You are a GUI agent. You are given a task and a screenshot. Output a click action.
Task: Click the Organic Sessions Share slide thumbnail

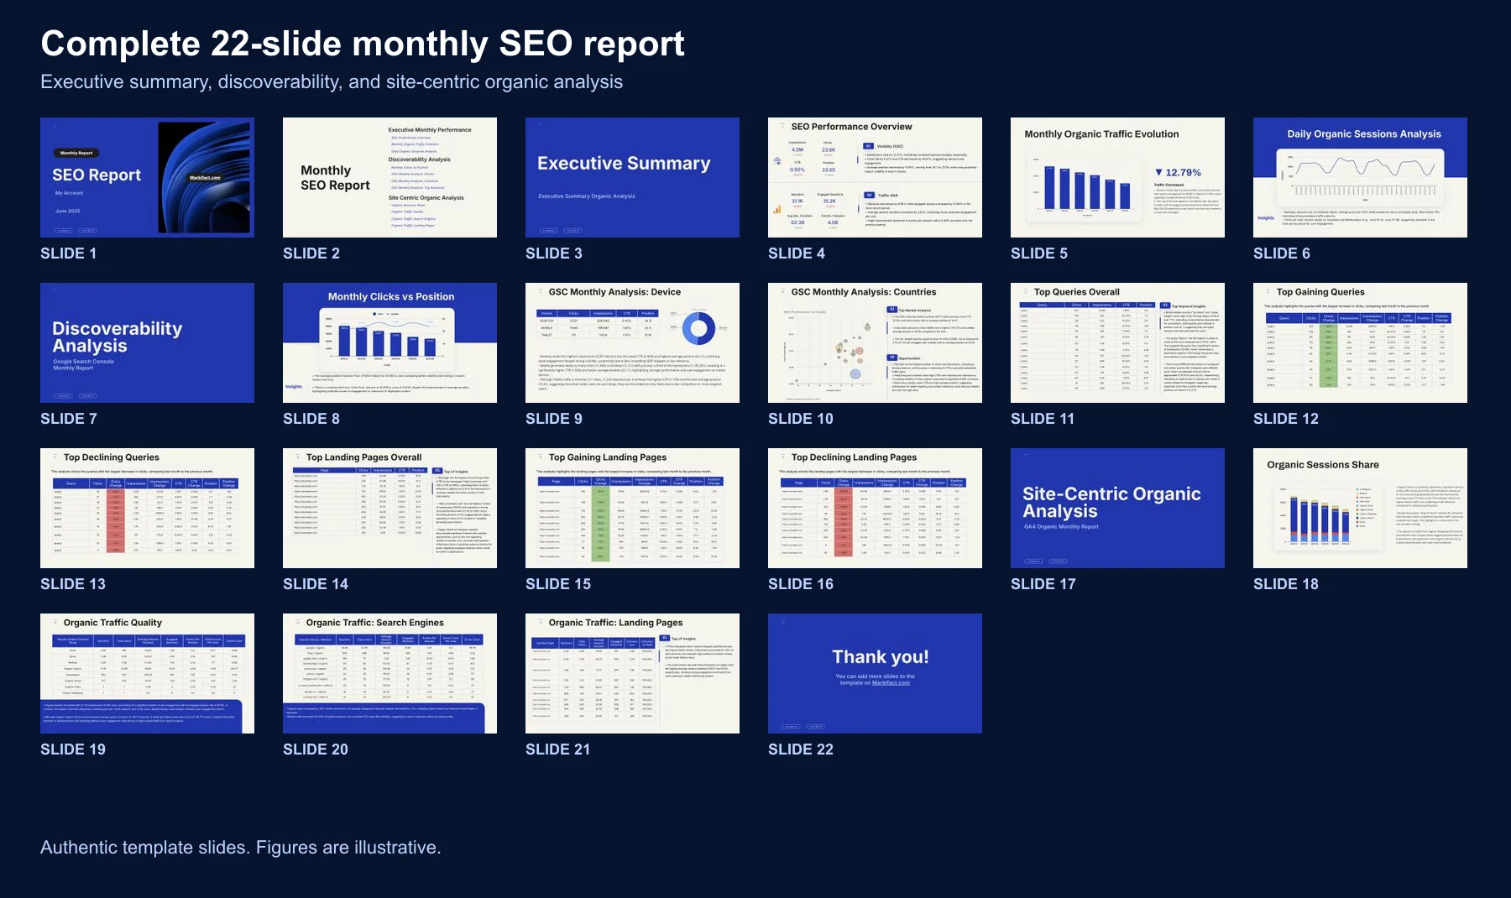coord(1360,508)
